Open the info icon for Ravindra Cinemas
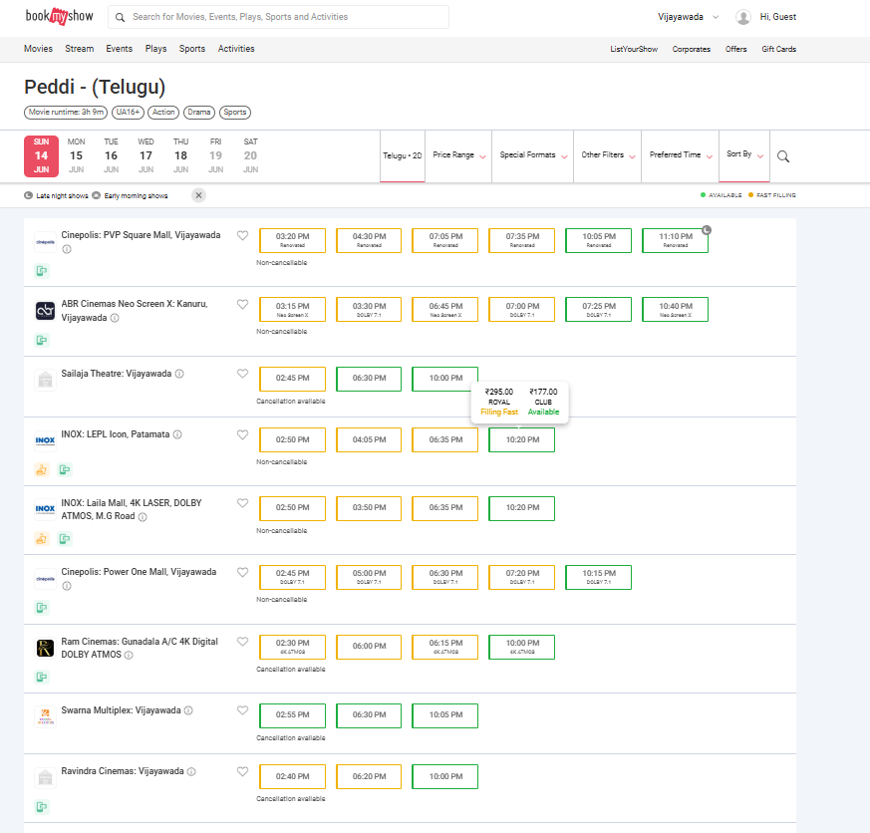This screenshot has height=833, width=870. tap(191, 771)
